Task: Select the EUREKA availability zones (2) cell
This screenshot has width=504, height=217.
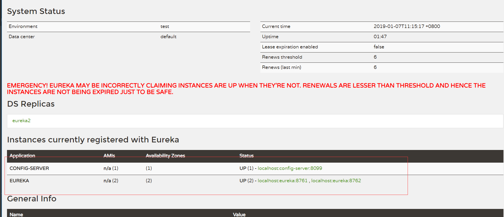Action: 149,181
